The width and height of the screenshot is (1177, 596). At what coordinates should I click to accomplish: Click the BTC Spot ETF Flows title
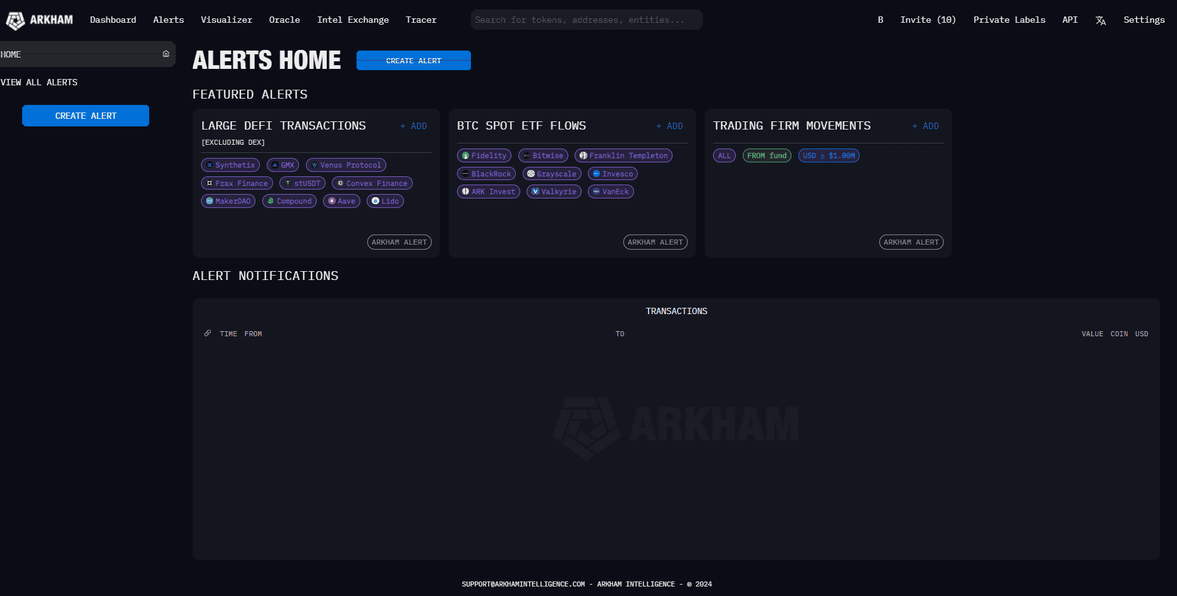coord(521,126)
